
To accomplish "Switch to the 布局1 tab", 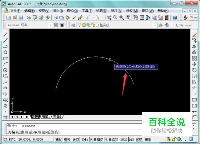I will (x=46, y=116).
